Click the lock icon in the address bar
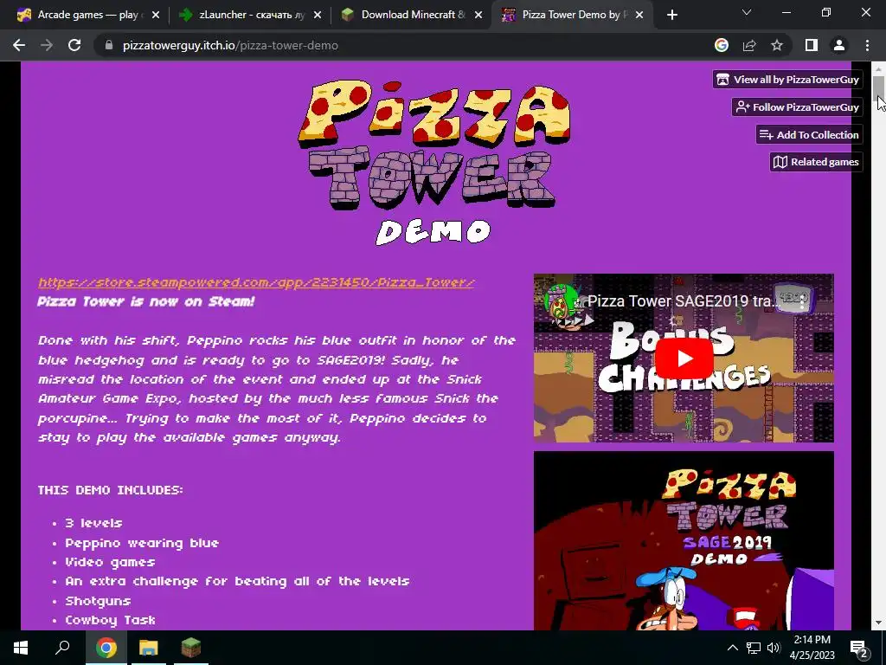This screenshot has width=886, height=665. click(x=109, y=45)
